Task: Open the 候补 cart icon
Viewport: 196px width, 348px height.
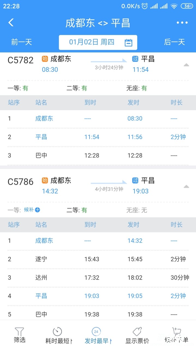Action: tap(177, 331)
